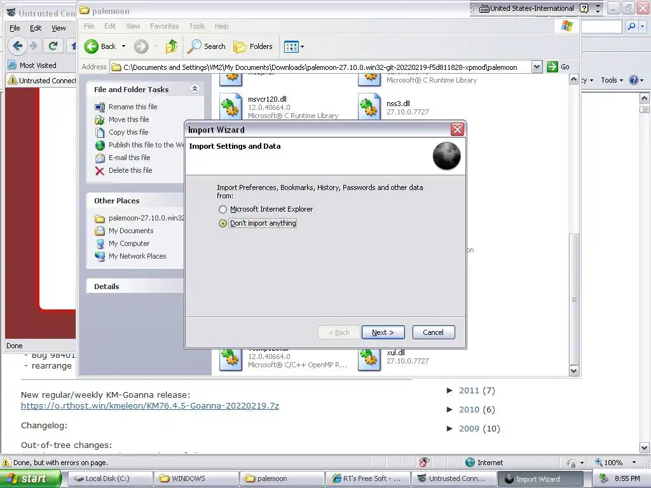Click Delete this file red X icon

[x=100, y=170]
